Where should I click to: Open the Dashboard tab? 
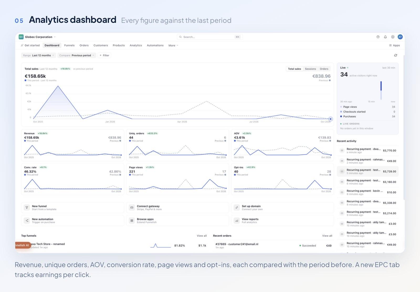point(52,45)
